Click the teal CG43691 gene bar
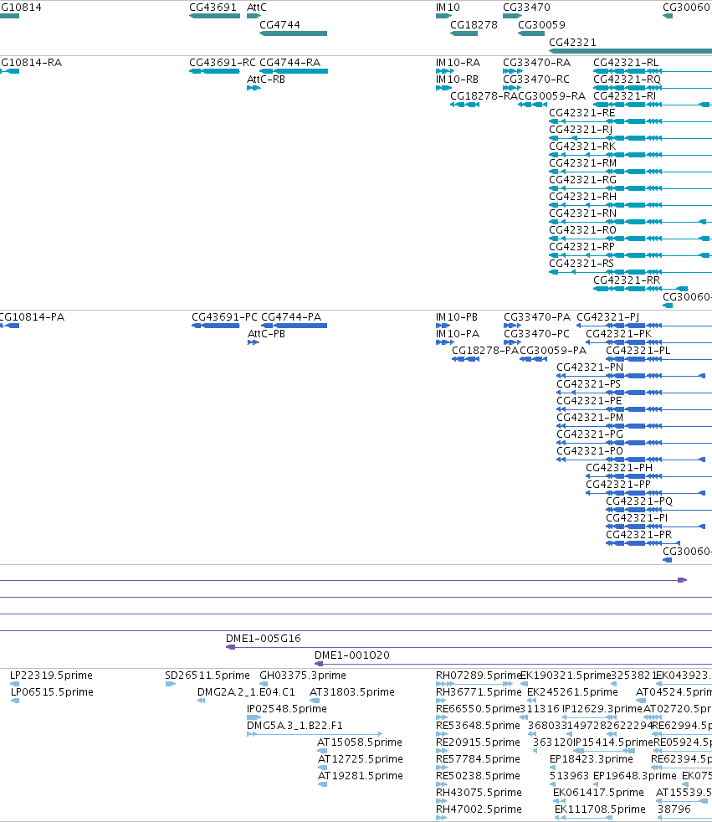Image resolution: width=712 pixels, height=822 pixels. [x=215, y=16]
